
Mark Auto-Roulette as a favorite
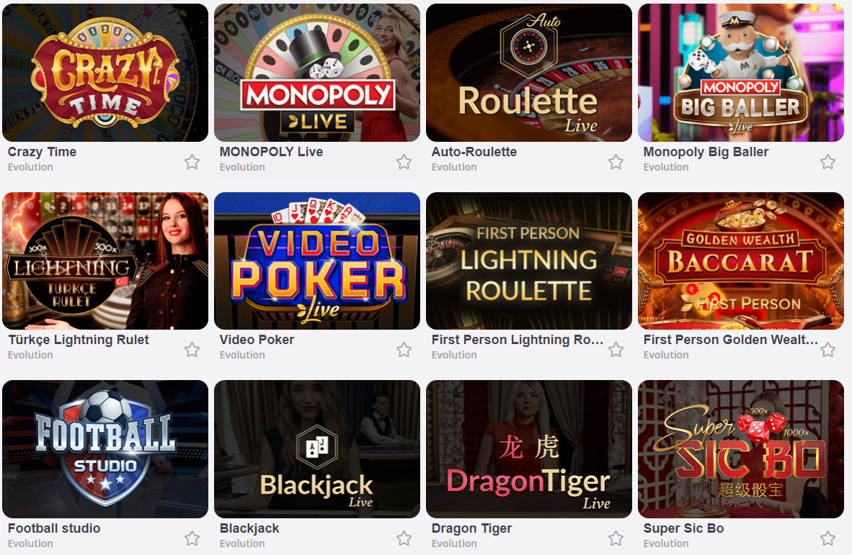(x=616, y=162)
